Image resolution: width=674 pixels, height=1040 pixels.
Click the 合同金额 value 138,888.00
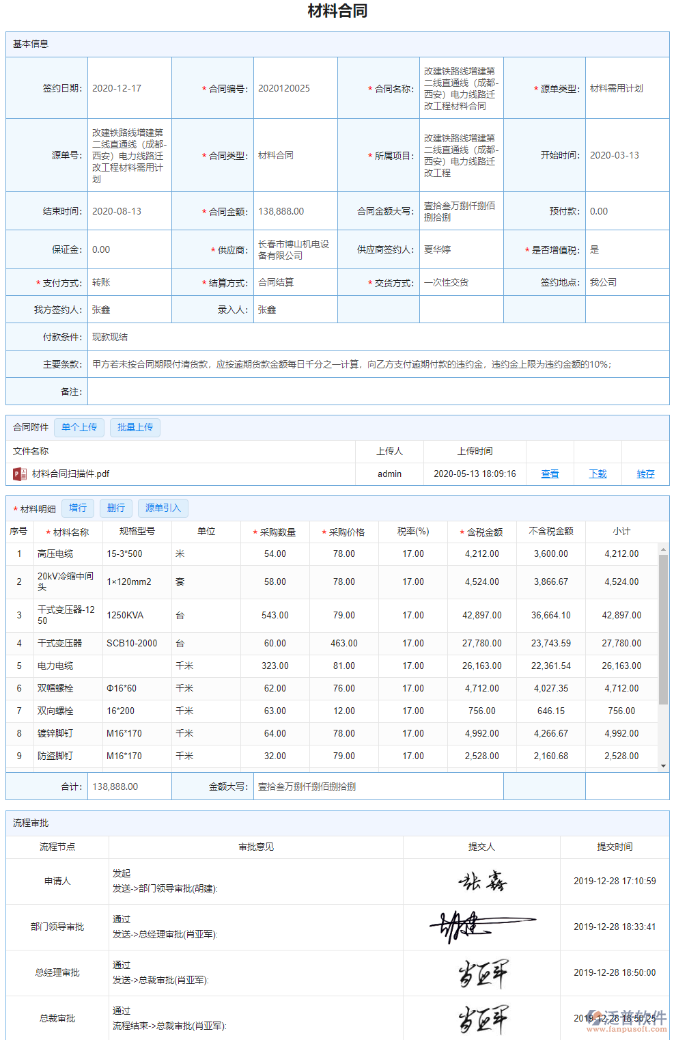pos(281,211)
